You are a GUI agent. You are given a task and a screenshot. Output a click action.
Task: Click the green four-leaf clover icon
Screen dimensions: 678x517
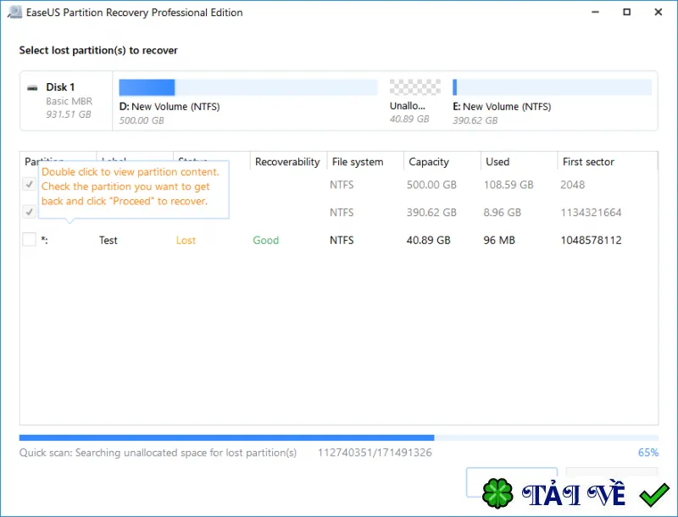(497, 492)
